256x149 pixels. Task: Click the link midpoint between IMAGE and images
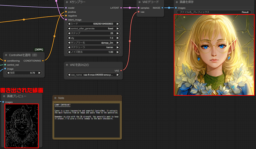coord(169,8)
